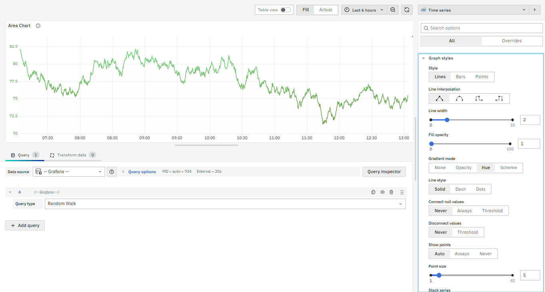This screenshot has height=292, width=545.
Task: Open the Last 6 hours time picker
Action: pyautogui.click(x=364, y=10)
